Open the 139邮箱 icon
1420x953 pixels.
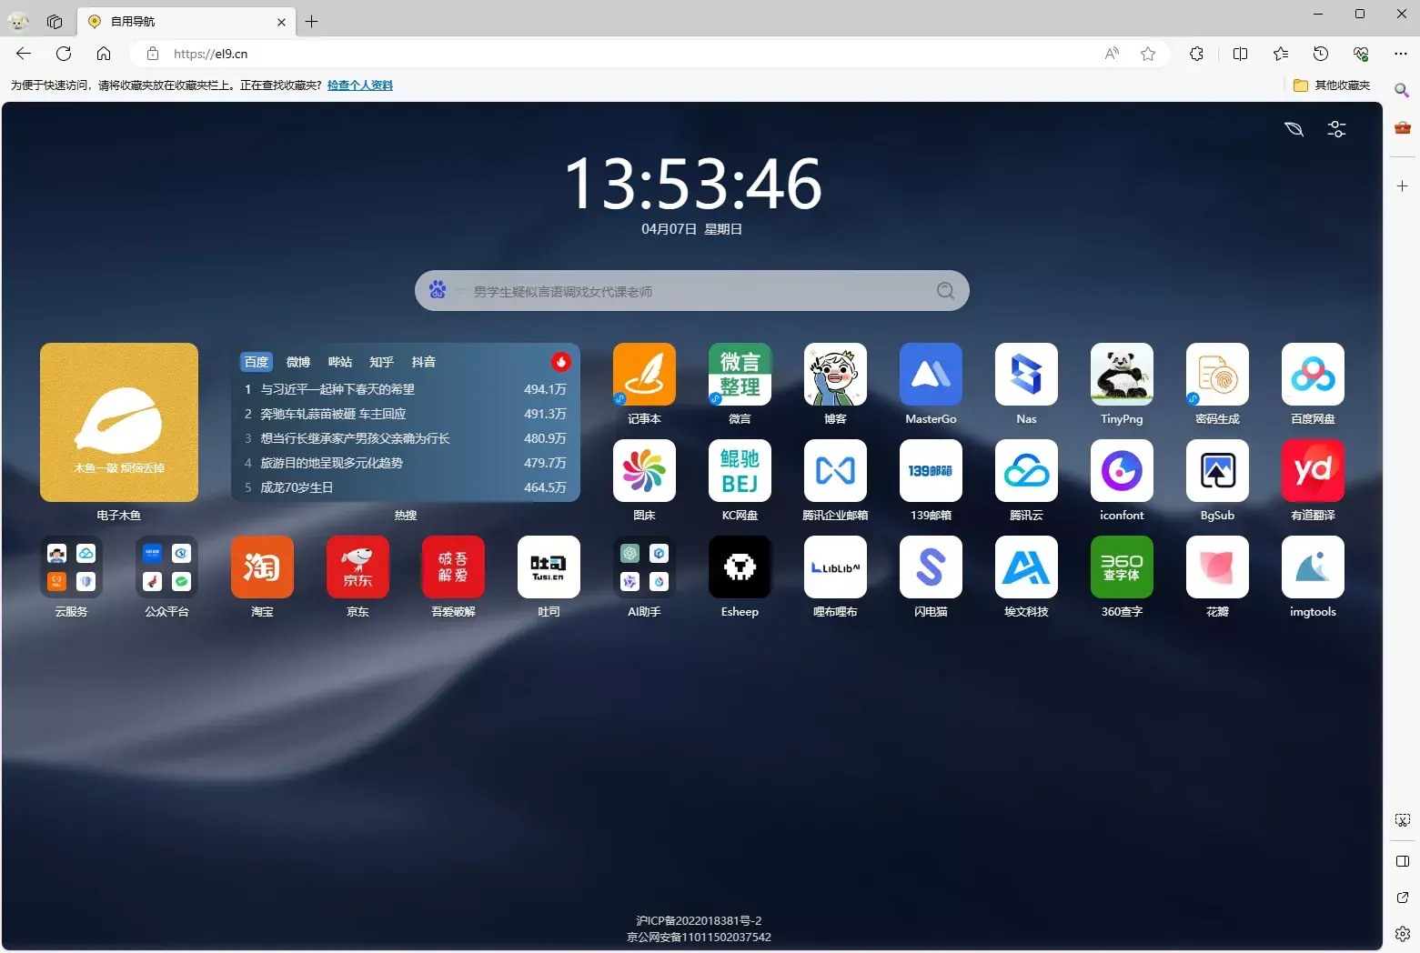pos(931,470)
